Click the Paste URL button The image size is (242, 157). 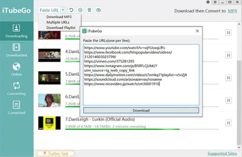click(x=50, y=10)
